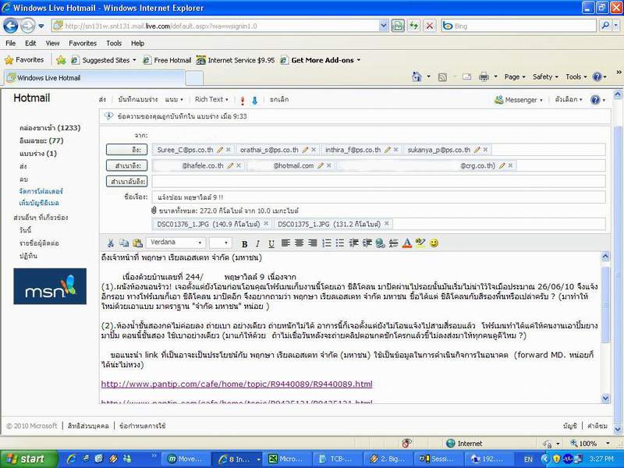
Task: Open the Safety dropdown menu
Action: click(x=545, y=76)
